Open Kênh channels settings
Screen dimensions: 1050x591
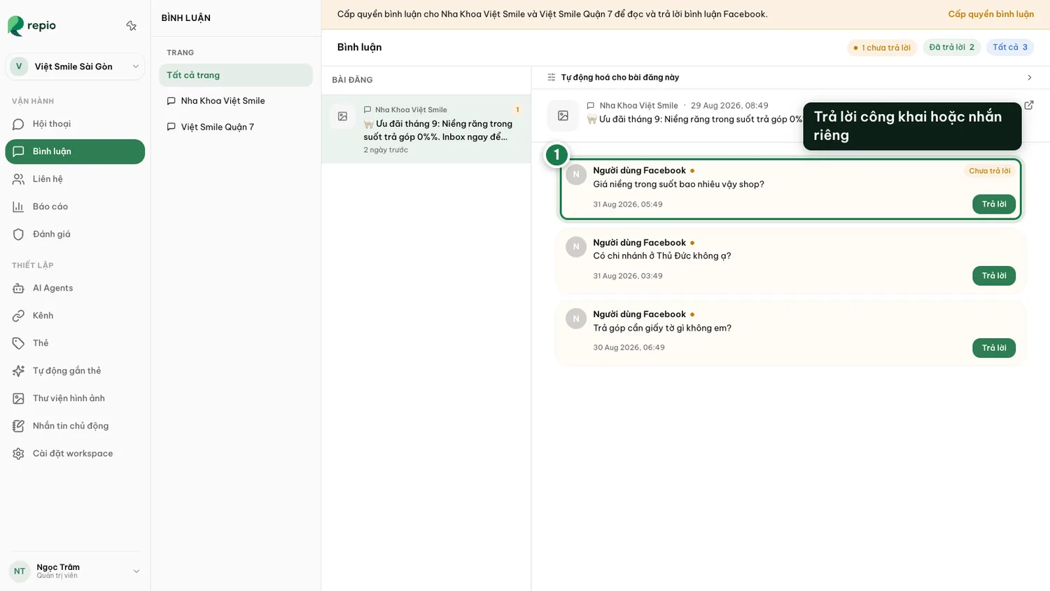(75, 316)
